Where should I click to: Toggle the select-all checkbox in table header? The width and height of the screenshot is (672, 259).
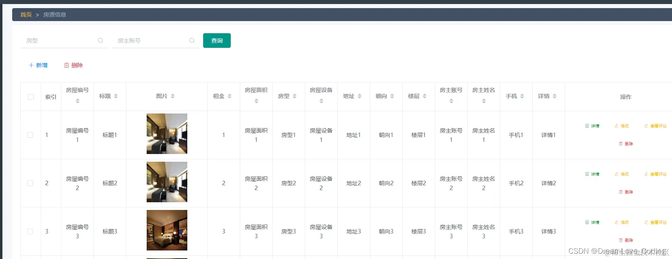point(31,97)
